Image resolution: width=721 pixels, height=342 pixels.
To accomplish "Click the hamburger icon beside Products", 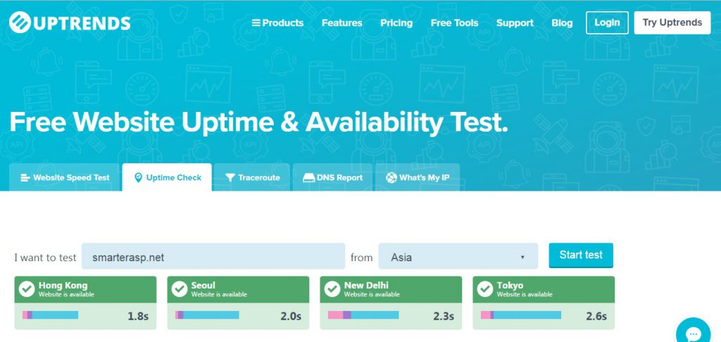I will click(x=256, y=23).
